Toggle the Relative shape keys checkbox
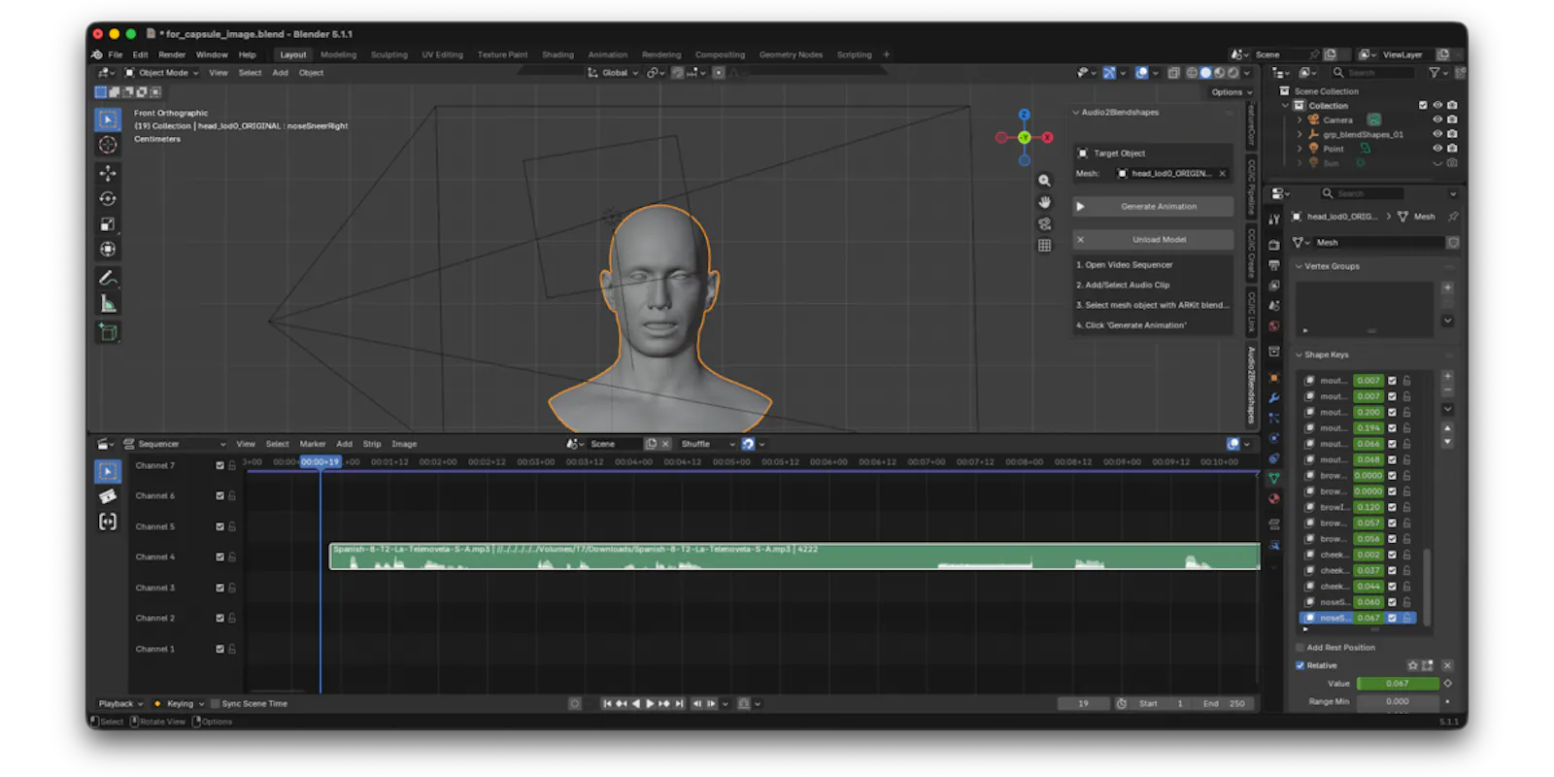 coord(1301,665)
